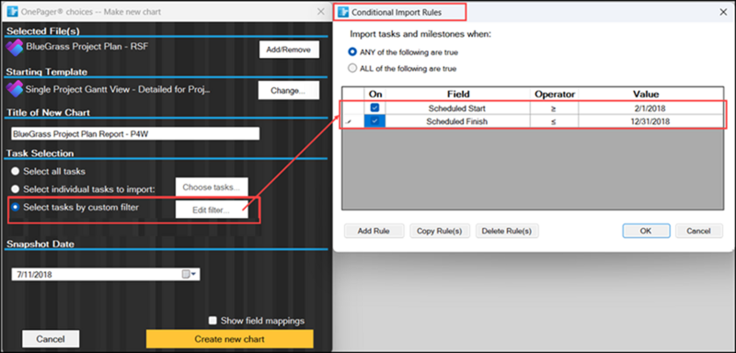Click the 2/1/2018 value cell
The height and width of the screenshot is (353, 736).
point(650,108)
